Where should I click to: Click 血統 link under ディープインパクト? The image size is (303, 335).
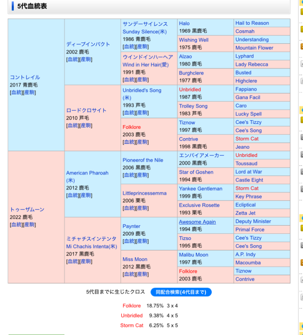[x=73, y=59]
